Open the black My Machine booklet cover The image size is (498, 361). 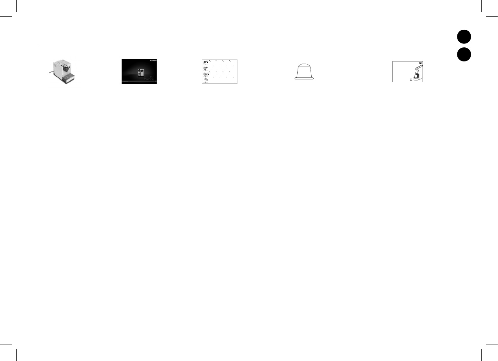139,71
